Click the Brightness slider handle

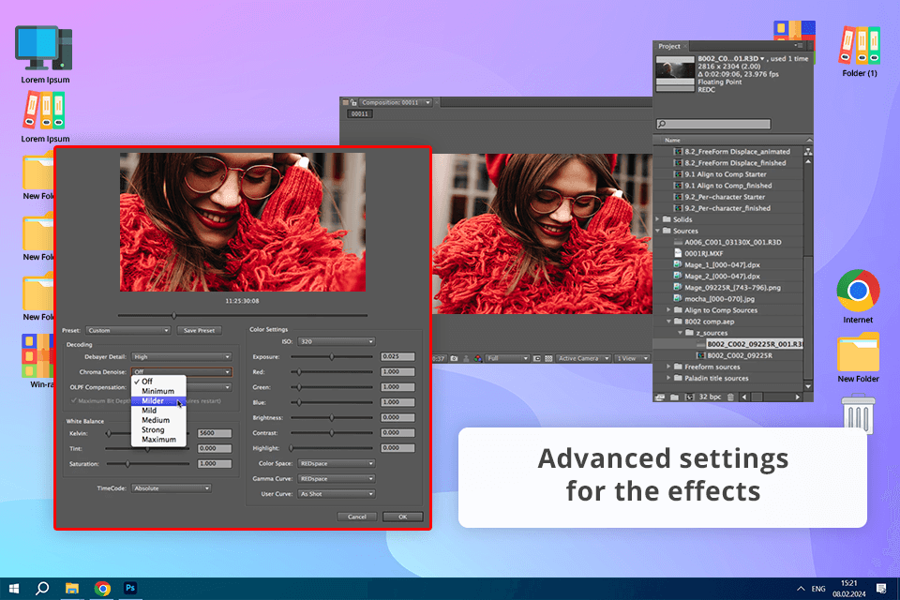(x=332, y=418)
